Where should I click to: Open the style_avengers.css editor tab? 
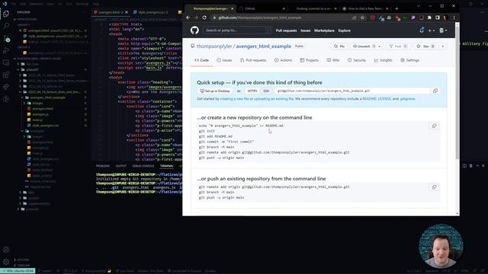point(150,12)
